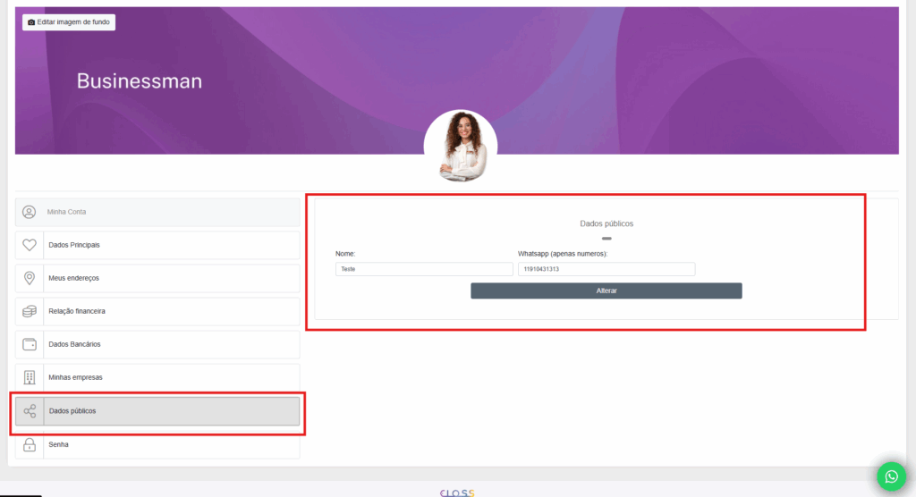The height and width of the screenshot is (497, 916).
Task: Open the green WhatsApp chat bubble
Action: point(892,476)
